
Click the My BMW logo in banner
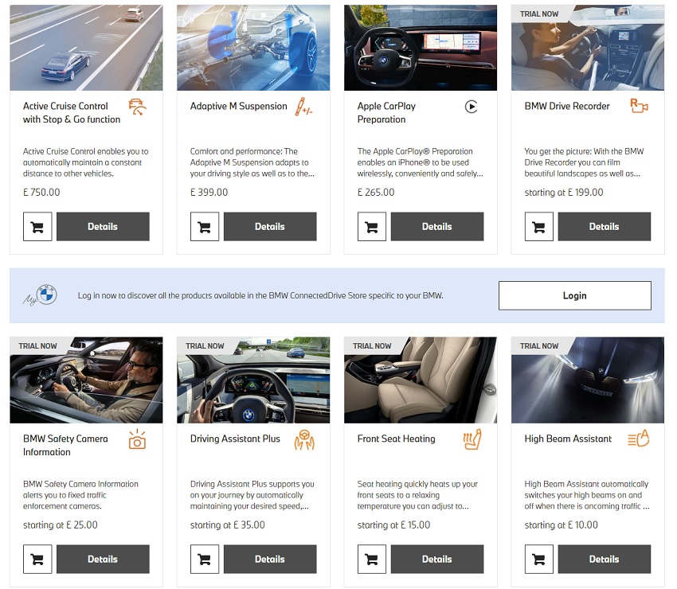tap(40, 295)
